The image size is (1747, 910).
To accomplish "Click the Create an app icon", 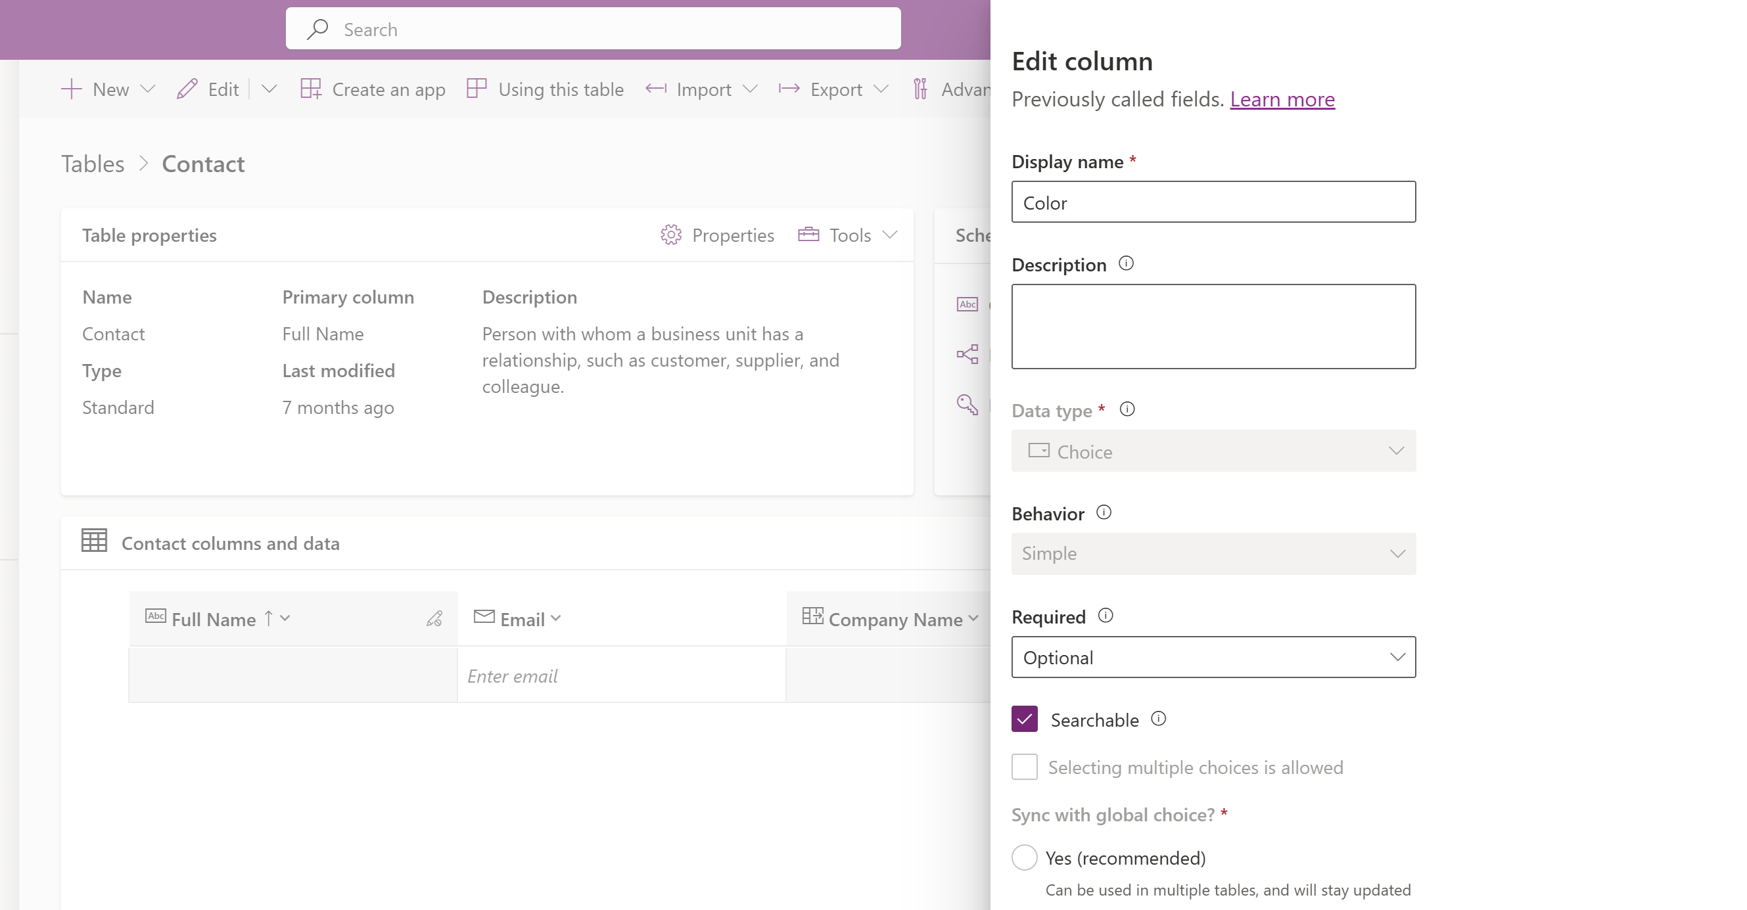I will coord(311,89).
